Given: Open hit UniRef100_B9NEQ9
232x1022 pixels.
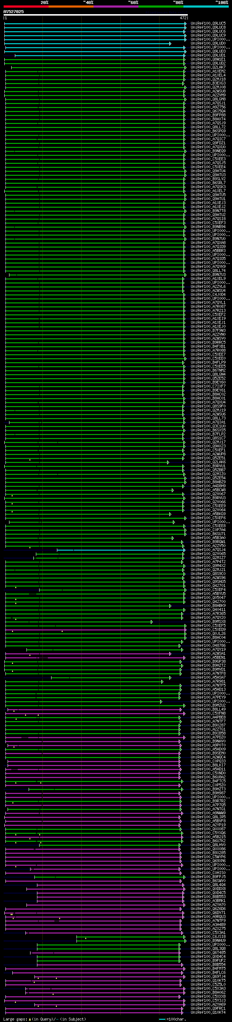Looking at the screenshot, I should coord(208,151).
